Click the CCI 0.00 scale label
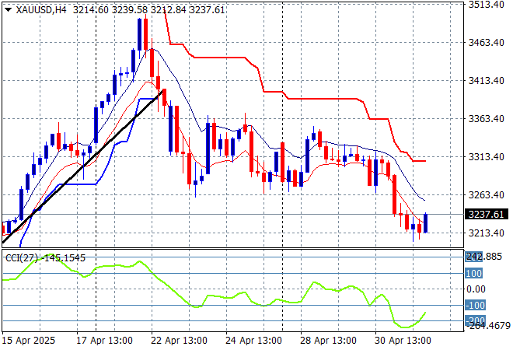The width and height of the screenshot is (513, 350). coord(476,289)
